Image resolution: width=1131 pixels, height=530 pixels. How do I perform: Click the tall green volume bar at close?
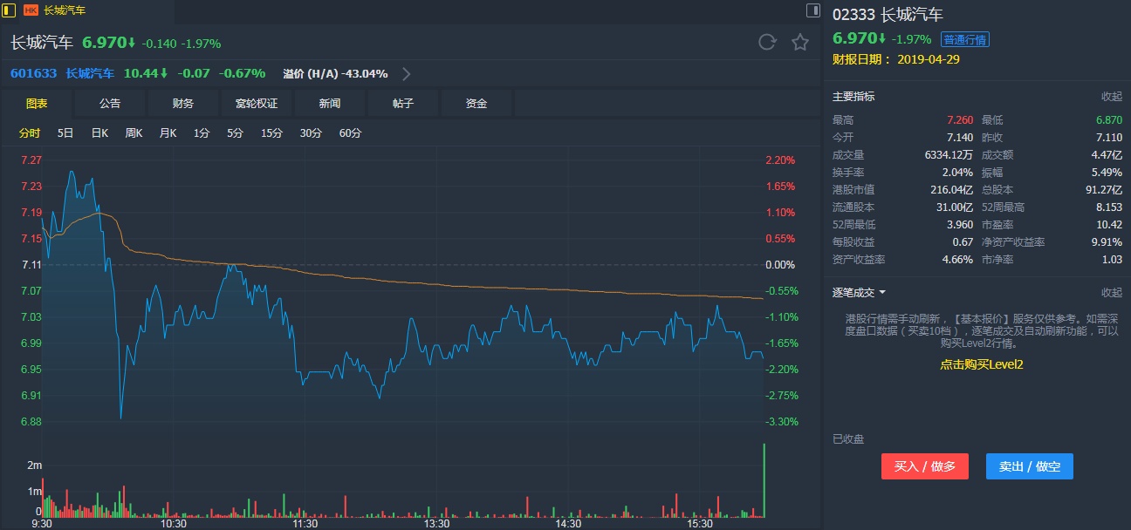(x=764, y=479)
